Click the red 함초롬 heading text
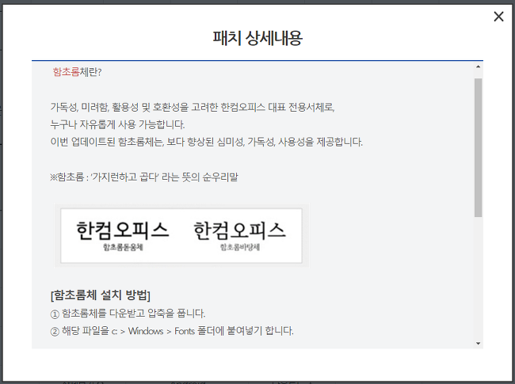 pyautogui.click(x=66, y=72)
